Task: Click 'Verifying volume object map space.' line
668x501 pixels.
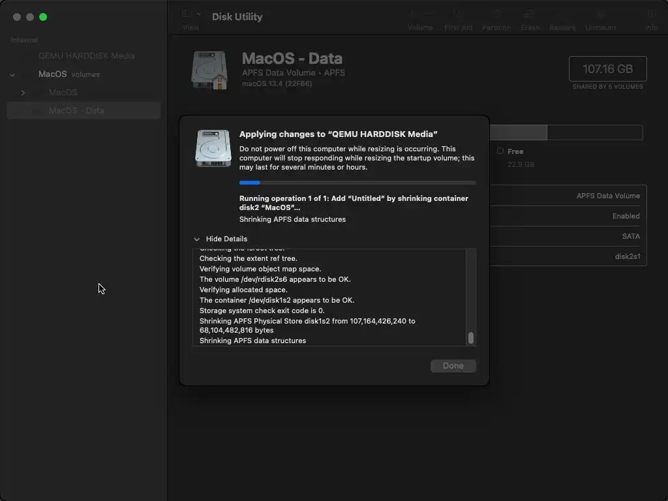Action: click(260, 269)
